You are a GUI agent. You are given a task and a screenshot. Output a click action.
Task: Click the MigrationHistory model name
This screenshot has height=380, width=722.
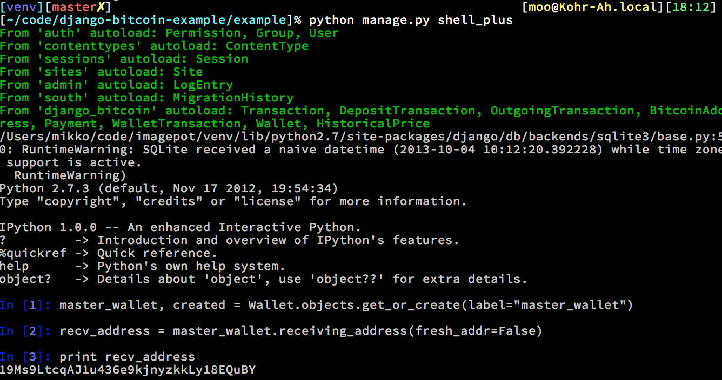[233, 98]
